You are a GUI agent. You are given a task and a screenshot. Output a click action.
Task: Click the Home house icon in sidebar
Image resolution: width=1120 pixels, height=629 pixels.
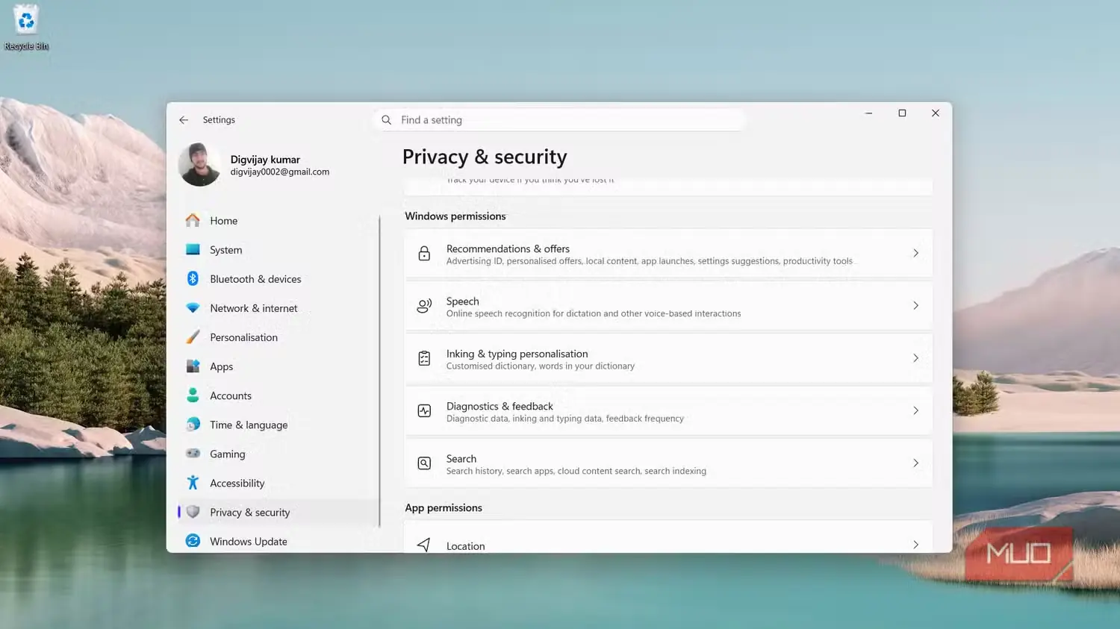(193, 220)
